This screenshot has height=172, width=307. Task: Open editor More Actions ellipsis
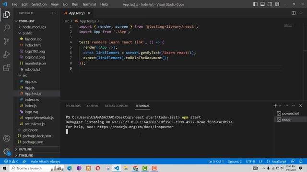click(x=301, y=13)
